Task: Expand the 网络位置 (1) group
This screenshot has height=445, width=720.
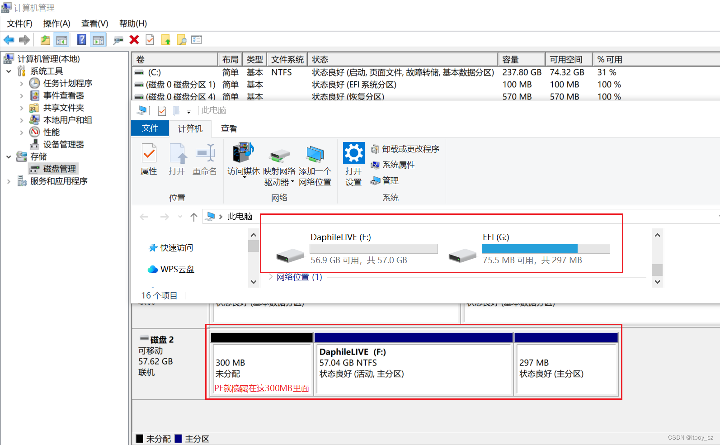Action: [271, 277]
